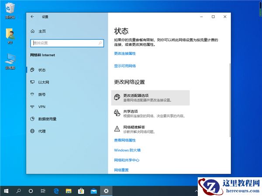Open 查看网络属性 link
This screenshot has height=196, width=262.
click(125, 140)
